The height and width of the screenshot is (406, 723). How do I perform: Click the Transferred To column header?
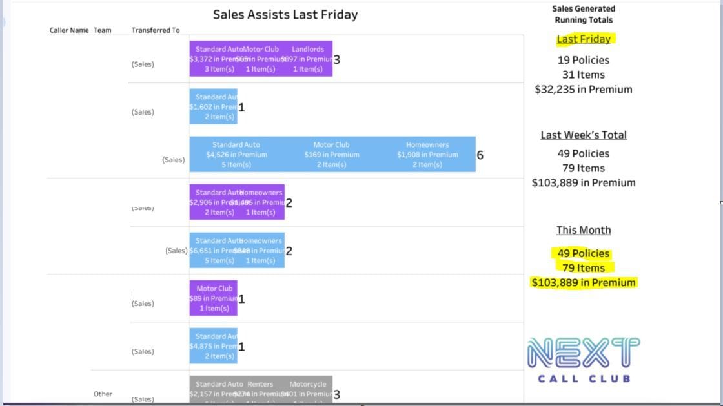156,30
